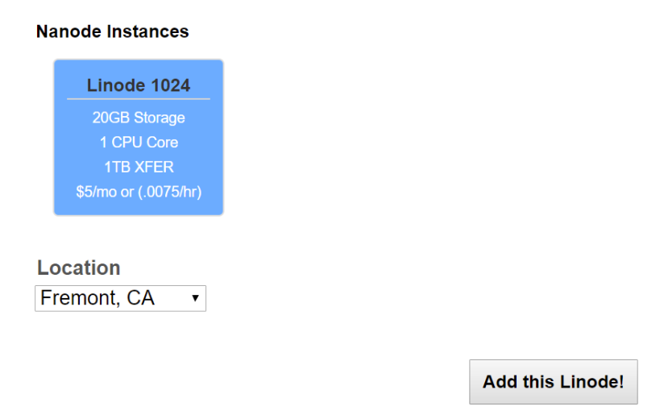Select the Linode 1024 plan card
Viewport: 664px width, 419px height.
coord(138,137)
